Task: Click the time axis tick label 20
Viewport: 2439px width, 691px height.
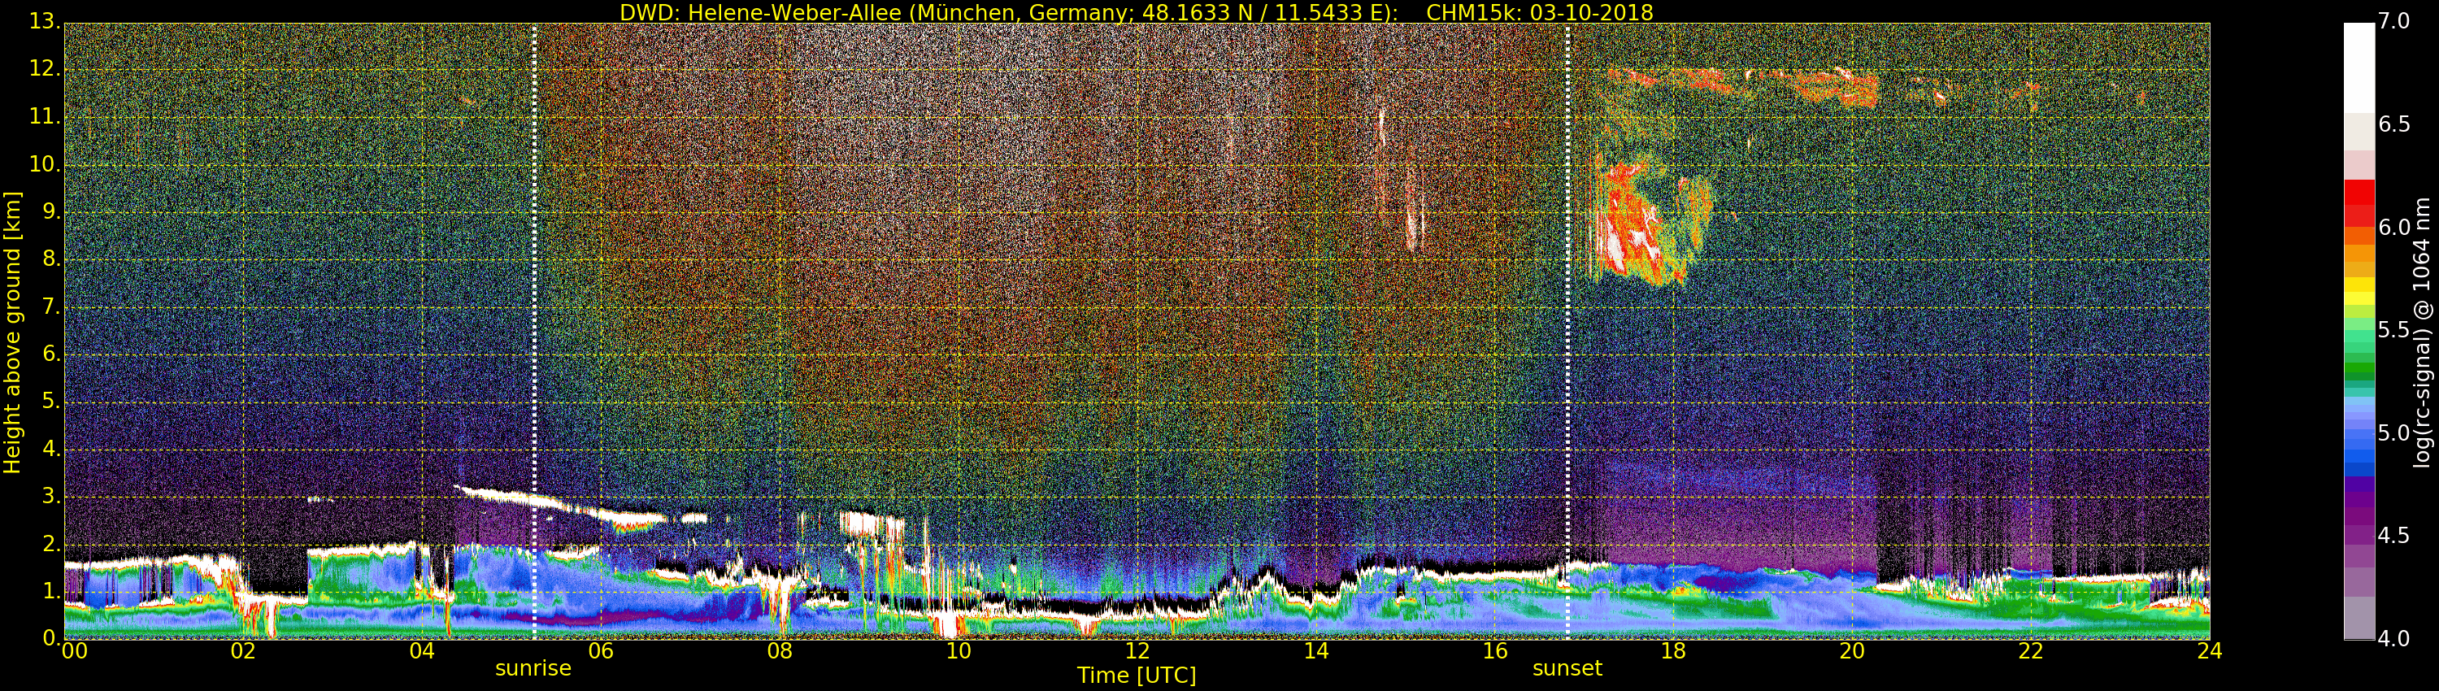Action: (1852, 651)
